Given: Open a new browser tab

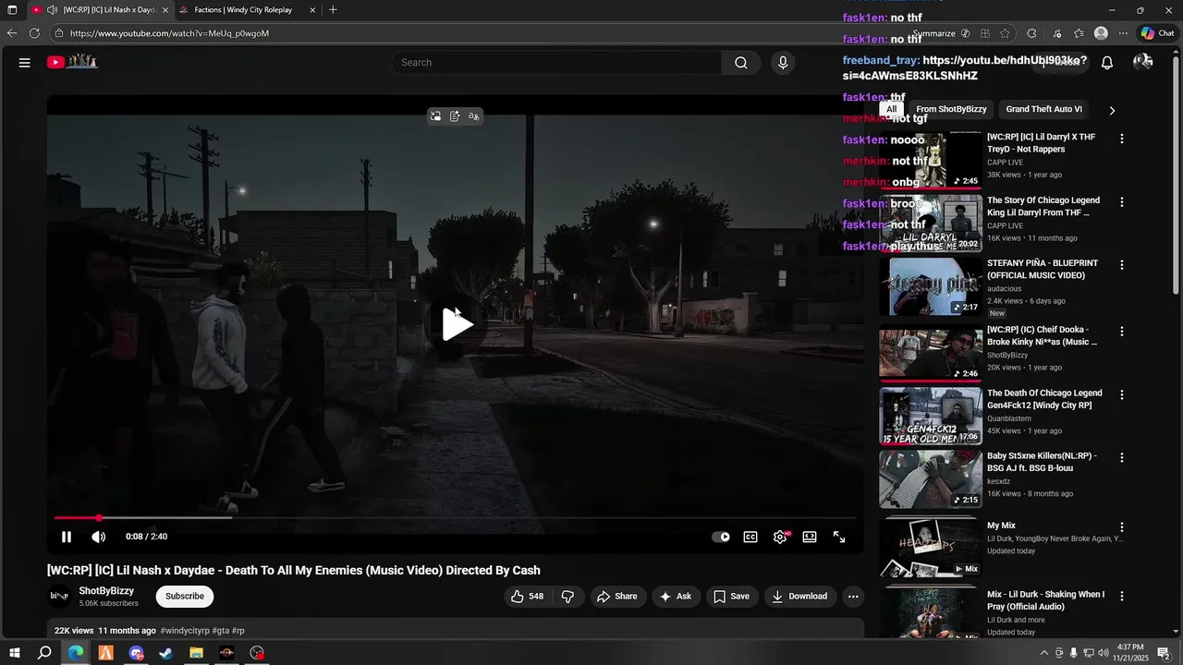Looking at the screenshot, I should coord(333,10).
